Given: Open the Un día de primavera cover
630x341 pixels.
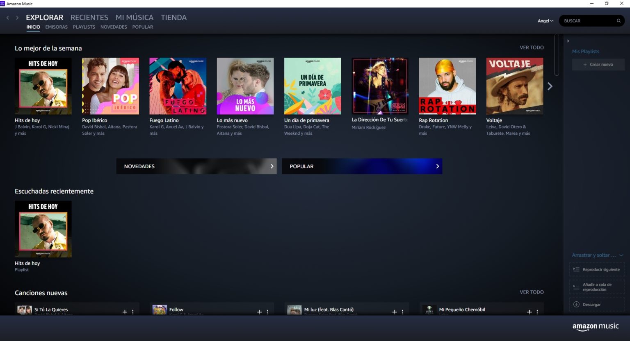Looking at the screenshot, I should (x=313, y=86).
